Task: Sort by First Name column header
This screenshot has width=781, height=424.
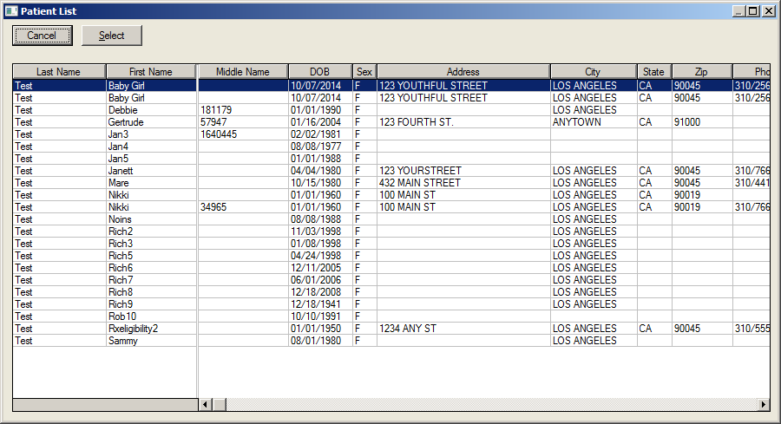Action: pos(151,72)
